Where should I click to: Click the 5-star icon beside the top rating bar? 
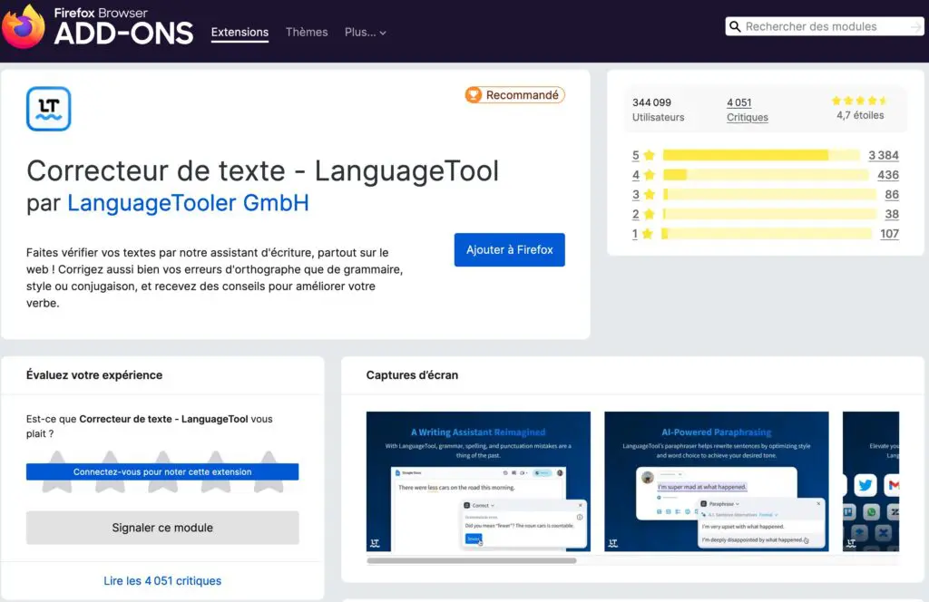(650, 155)
